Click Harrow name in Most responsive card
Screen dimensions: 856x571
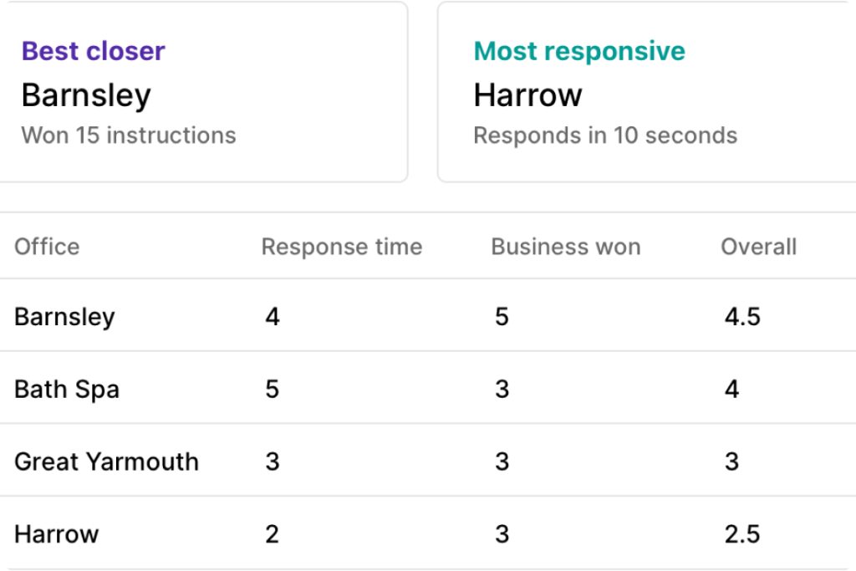coord(527,95)
